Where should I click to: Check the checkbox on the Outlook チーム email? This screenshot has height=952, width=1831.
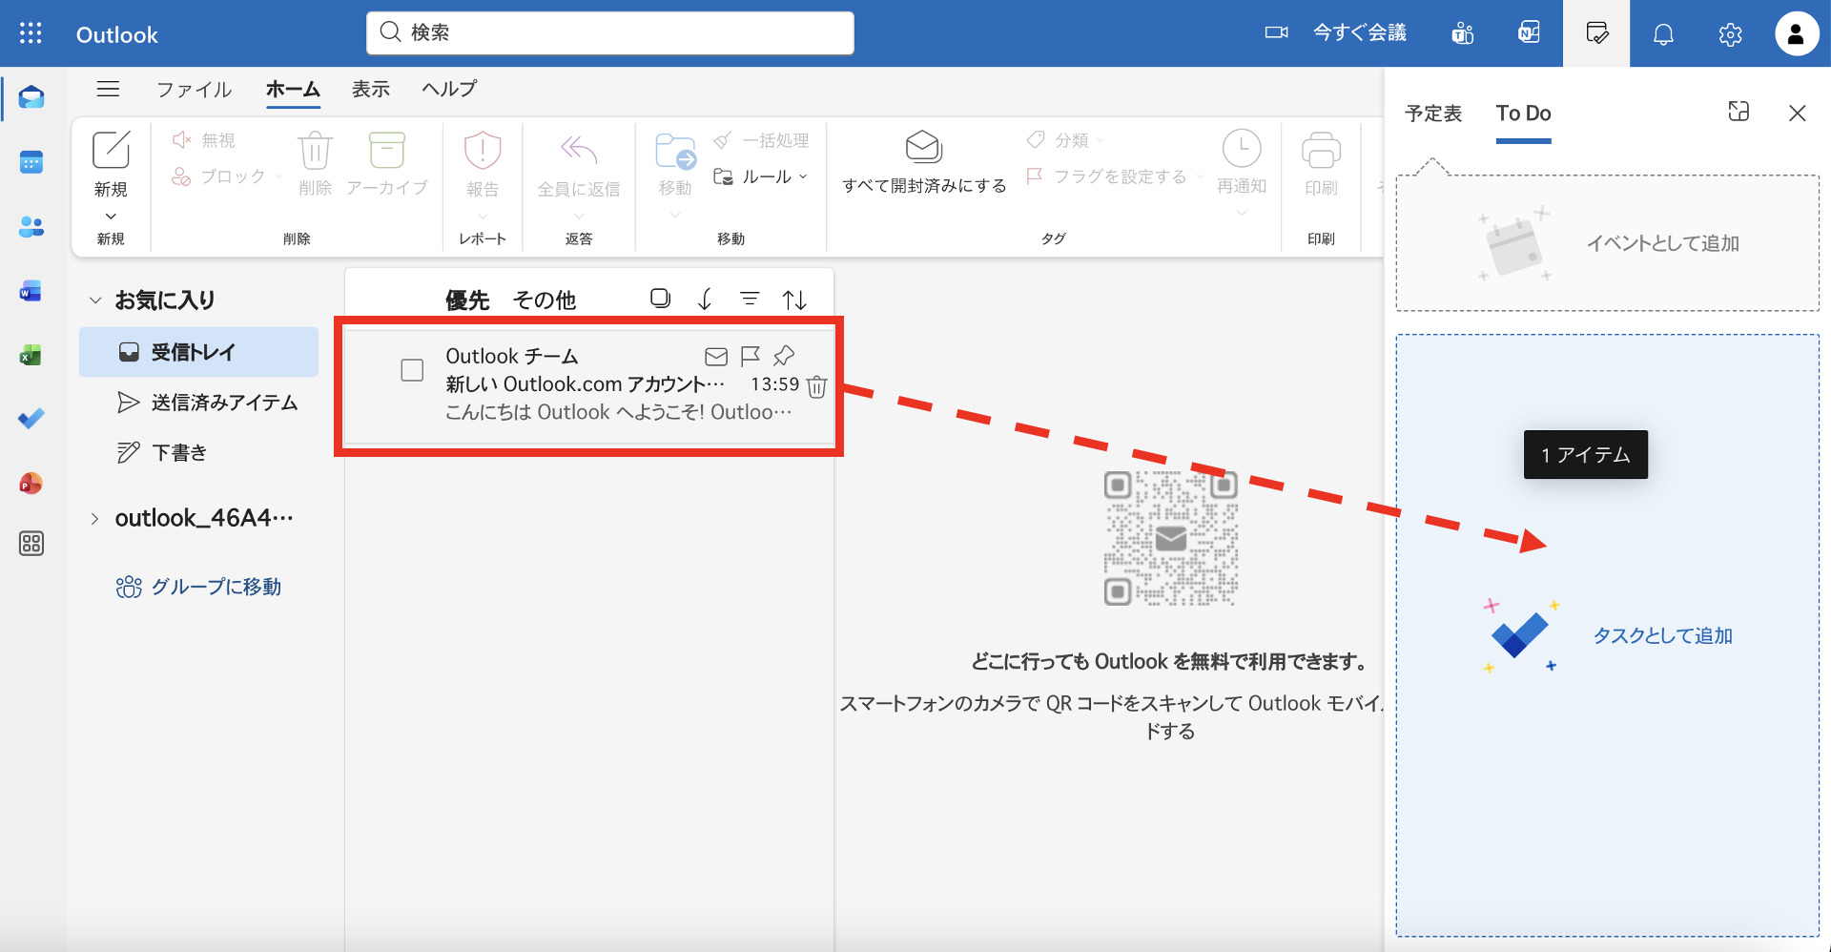412,369
